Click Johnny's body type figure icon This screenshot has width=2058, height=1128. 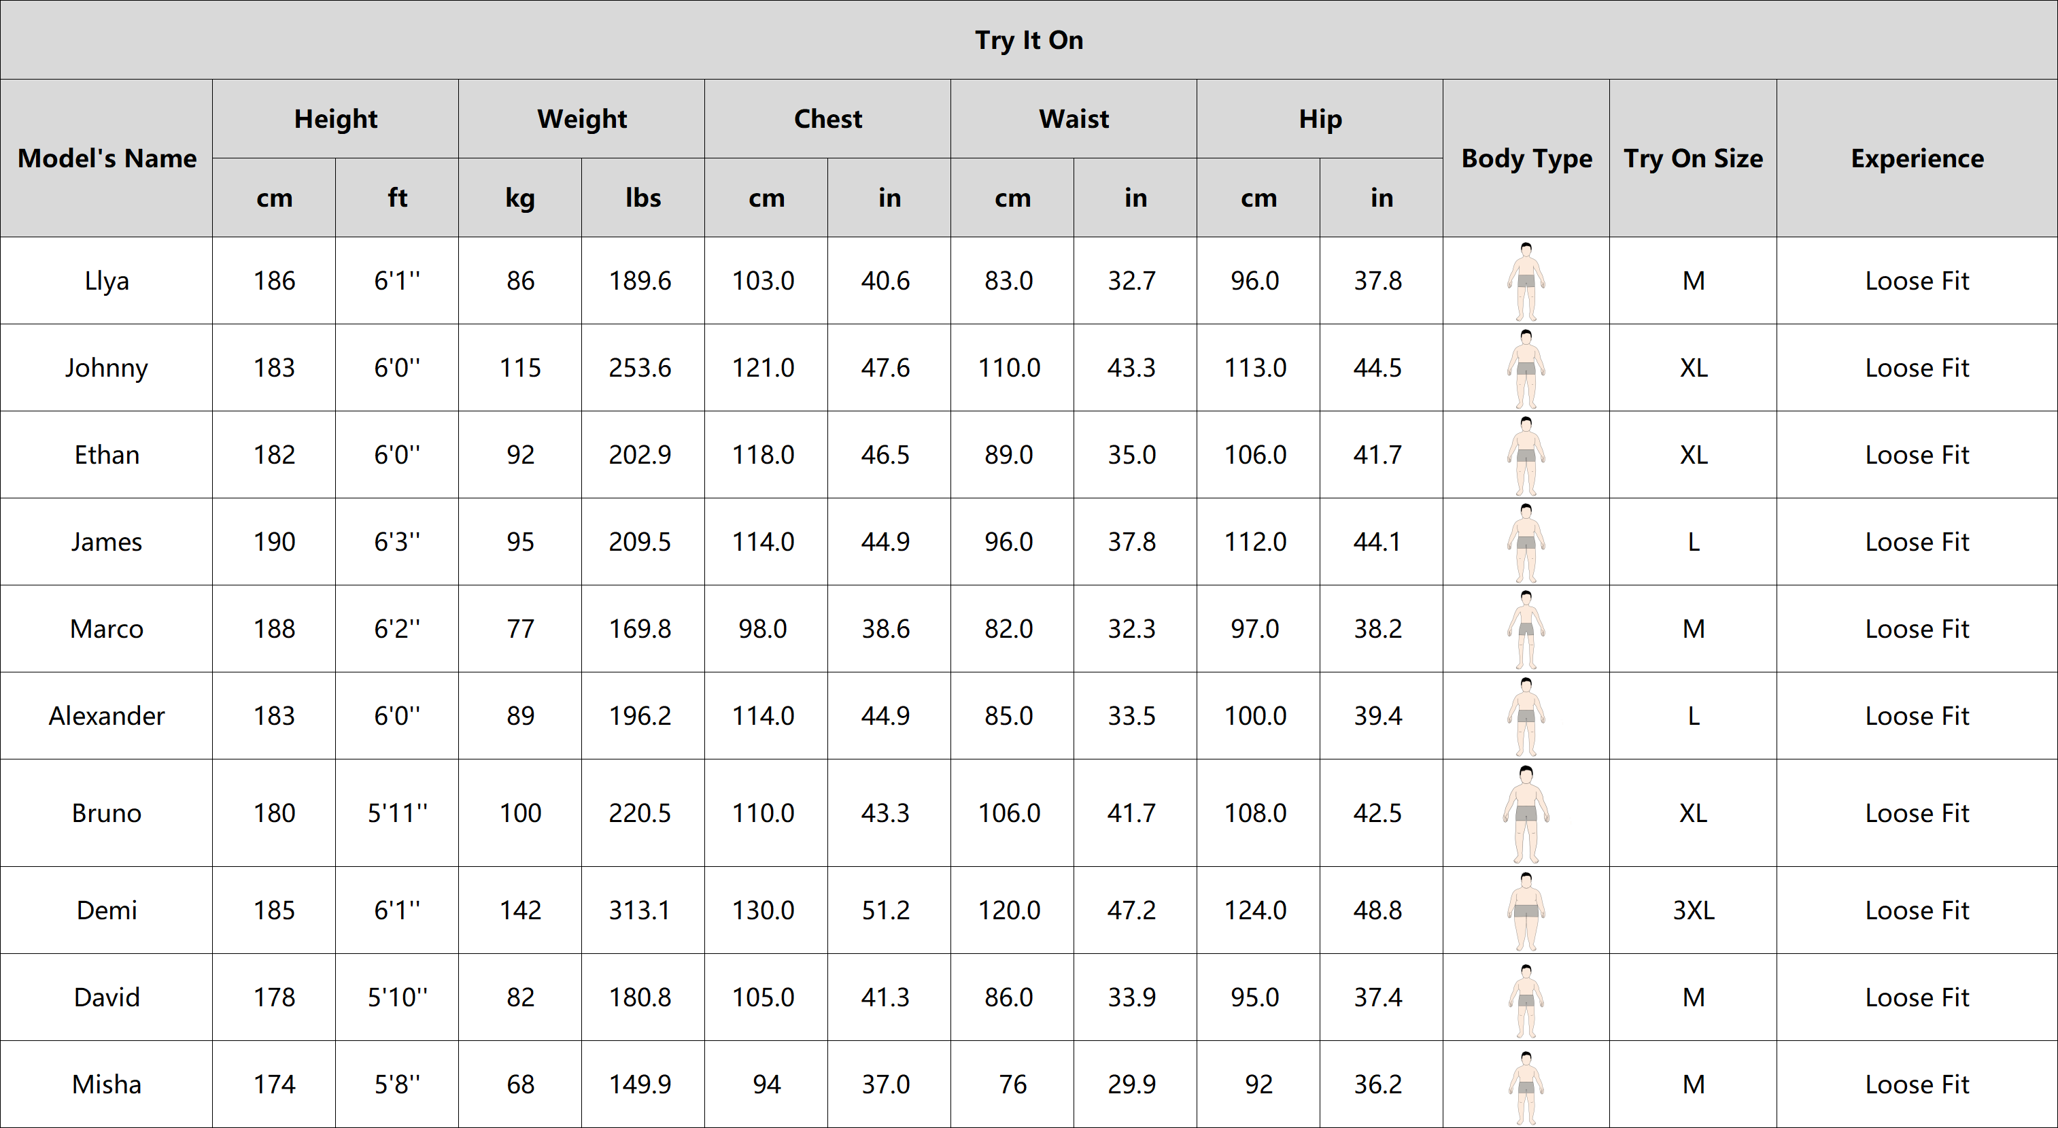click(1526, 369)
